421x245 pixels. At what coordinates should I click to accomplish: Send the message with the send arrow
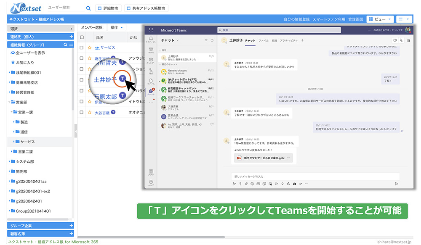[x=397, y=184]
